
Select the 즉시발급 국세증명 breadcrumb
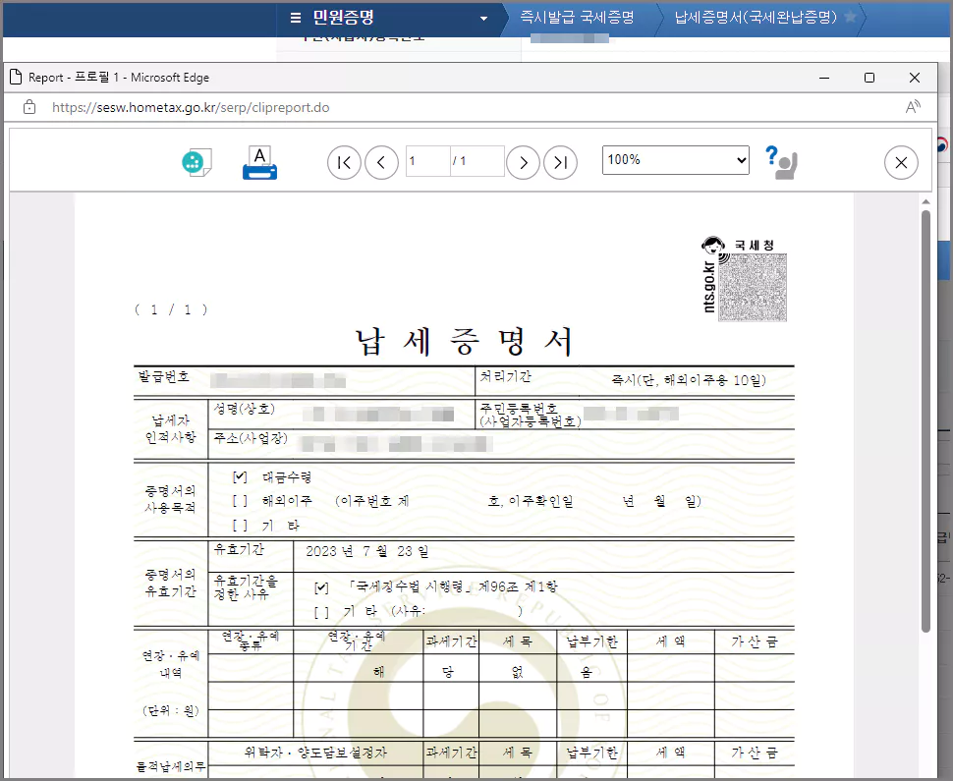[x=577, y=17]
